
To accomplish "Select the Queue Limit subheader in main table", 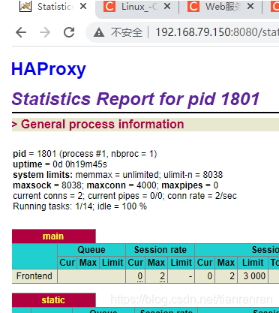I will (x=112, y=263).
